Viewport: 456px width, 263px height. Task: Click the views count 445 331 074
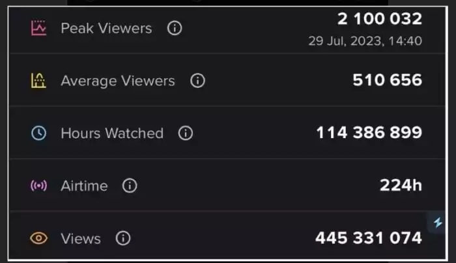click(x=369, y=238)
